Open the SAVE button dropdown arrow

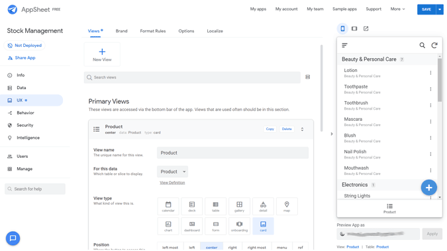[440, 9]
